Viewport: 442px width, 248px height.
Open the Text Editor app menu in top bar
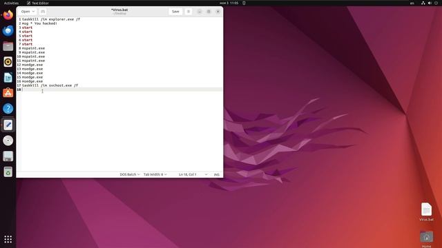(38, 3)
